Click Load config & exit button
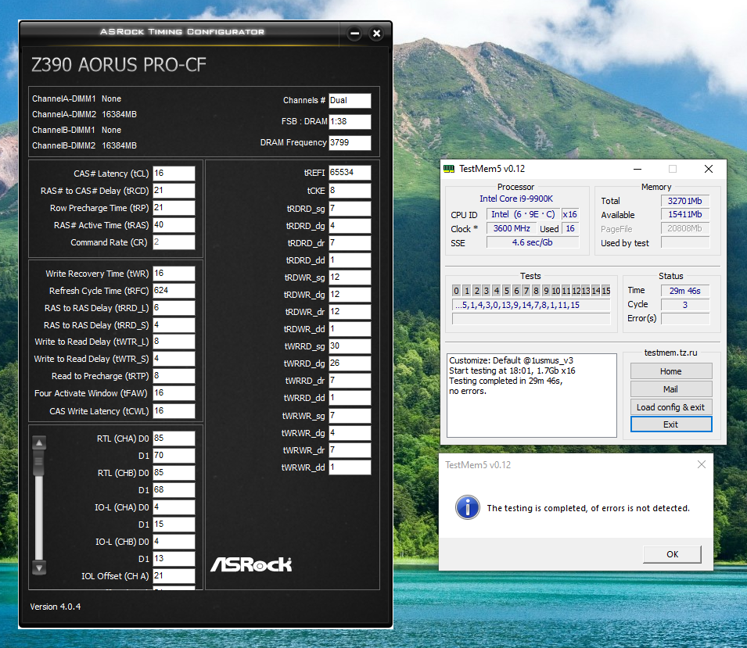747x648 pixels. (671, 407)
